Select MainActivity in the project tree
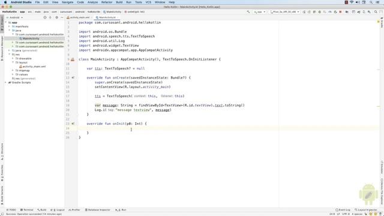The width and height of the screenshot is (384, 216). [x=31, y=38]
